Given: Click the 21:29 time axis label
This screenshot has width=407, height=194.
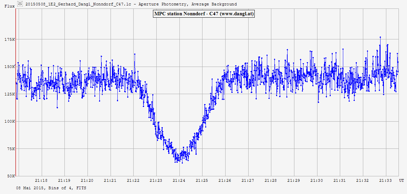Looking at the screenshot, I should (x=294, y=180).
